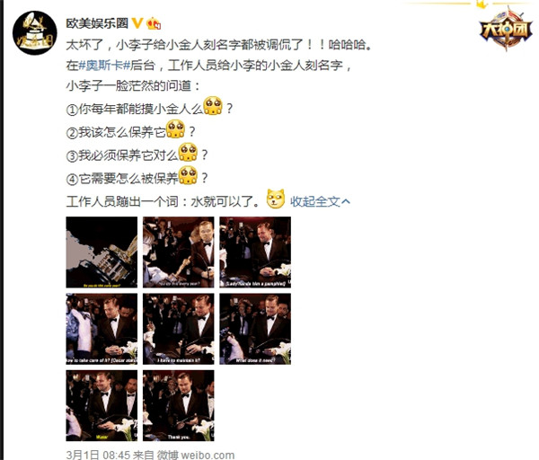The height and width of the screenshot is (460, 539).
Task: Open the 欧美娱乐圈 profile avatar
Action: [35, 32]
